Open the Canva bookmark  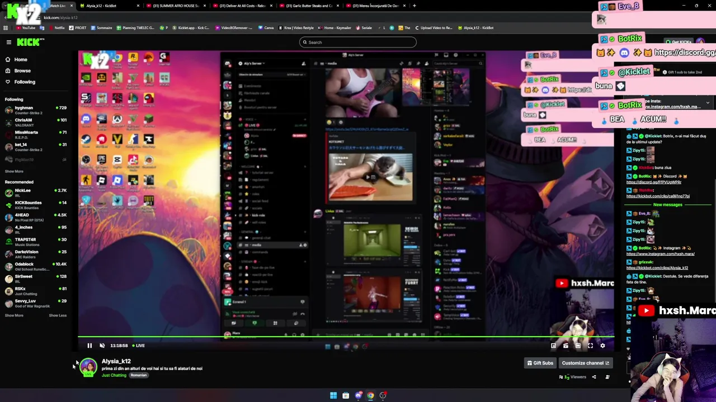(x=266, y=27)
